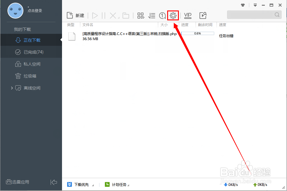287x191 pixels.
Task: Click the paused 开始 play button on toolbar
Action: (95, 15)
